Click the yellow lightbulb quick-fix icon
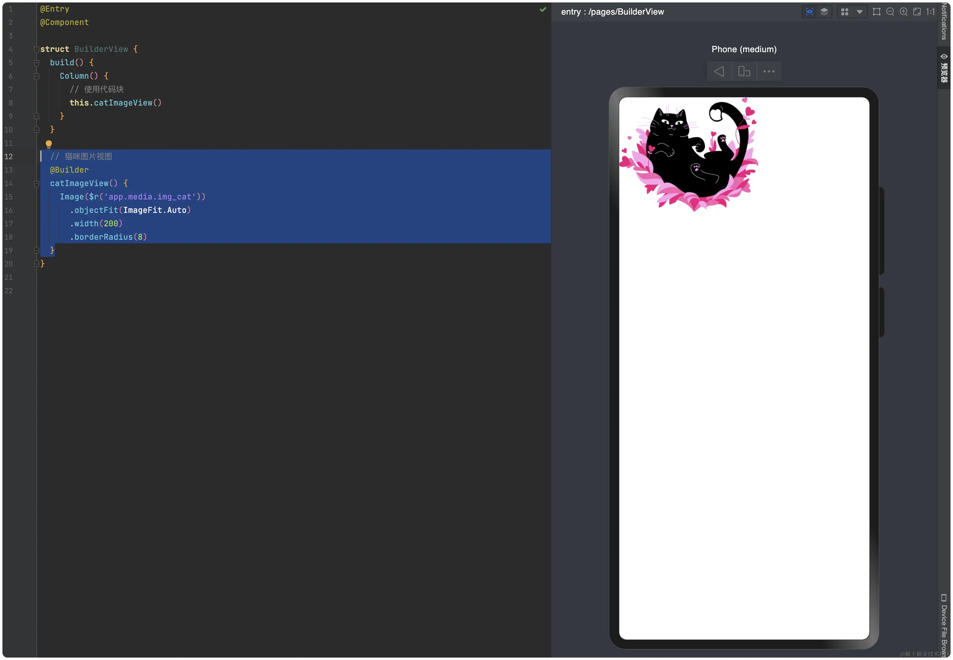 point(49,144)
